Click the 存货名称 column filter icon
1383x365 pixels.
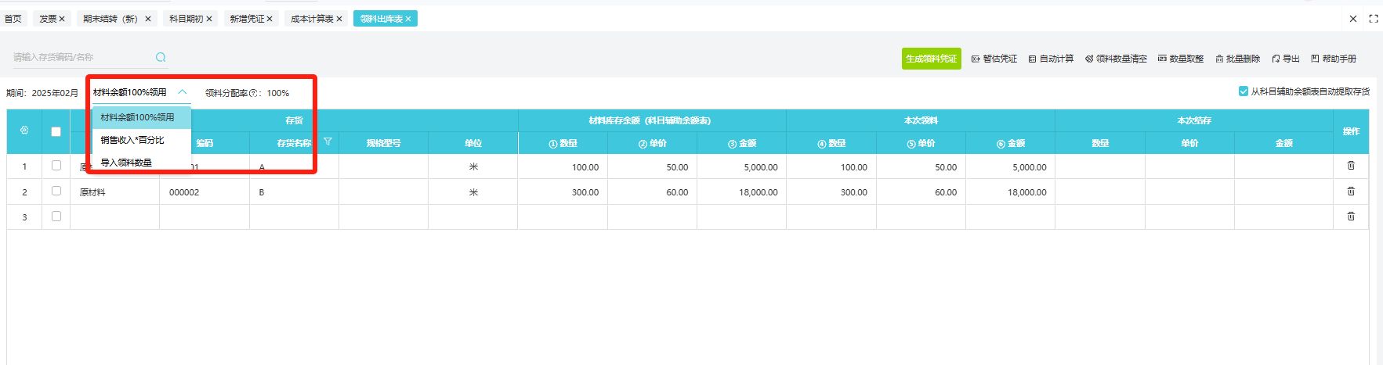point(328,142)
